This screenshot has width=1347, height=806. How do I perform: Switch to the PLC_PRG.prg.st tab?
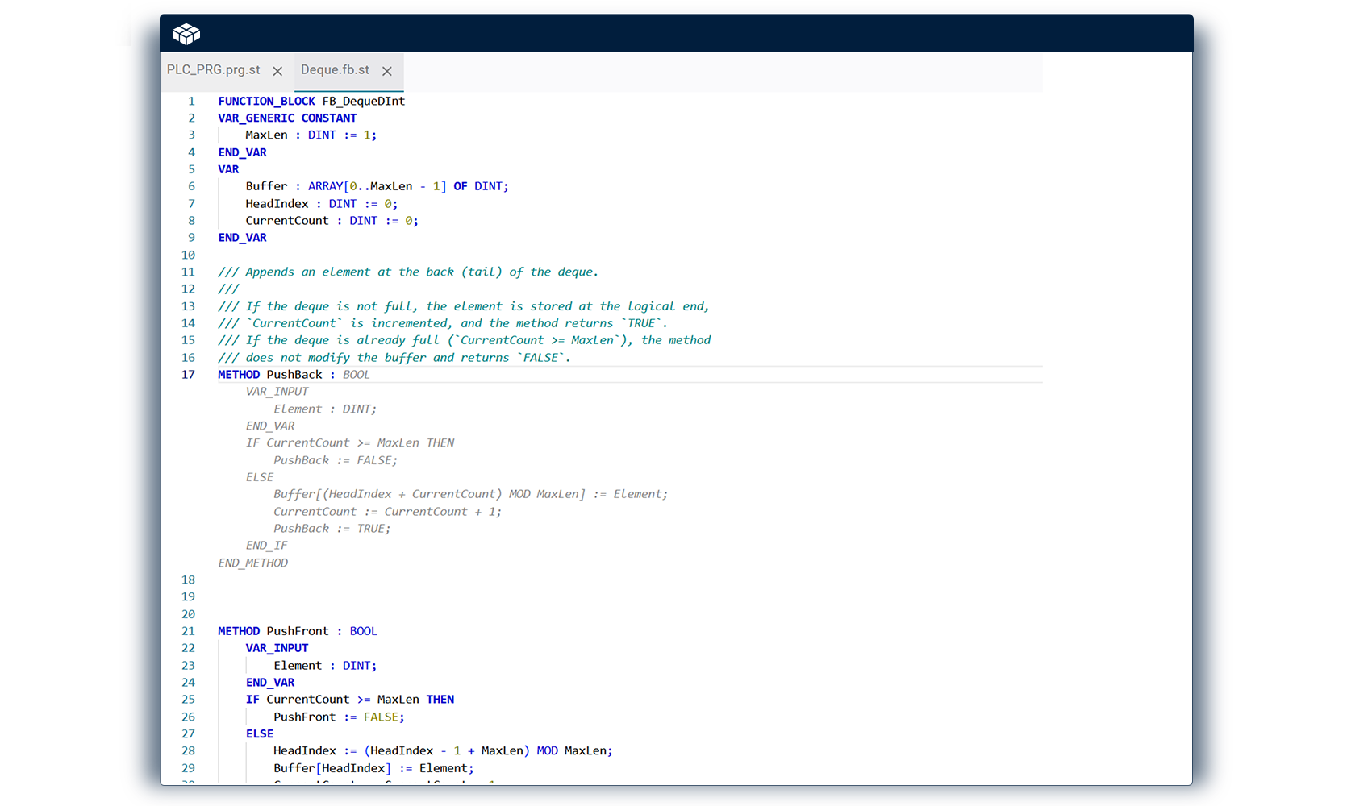213,70
